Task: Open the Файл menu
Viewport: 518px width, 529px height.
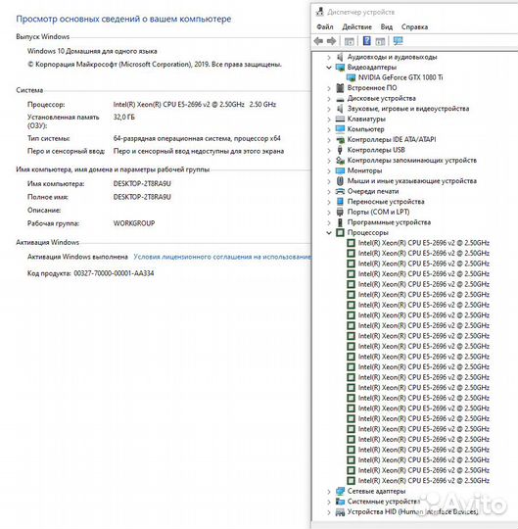Action: [x=325, y=27]
